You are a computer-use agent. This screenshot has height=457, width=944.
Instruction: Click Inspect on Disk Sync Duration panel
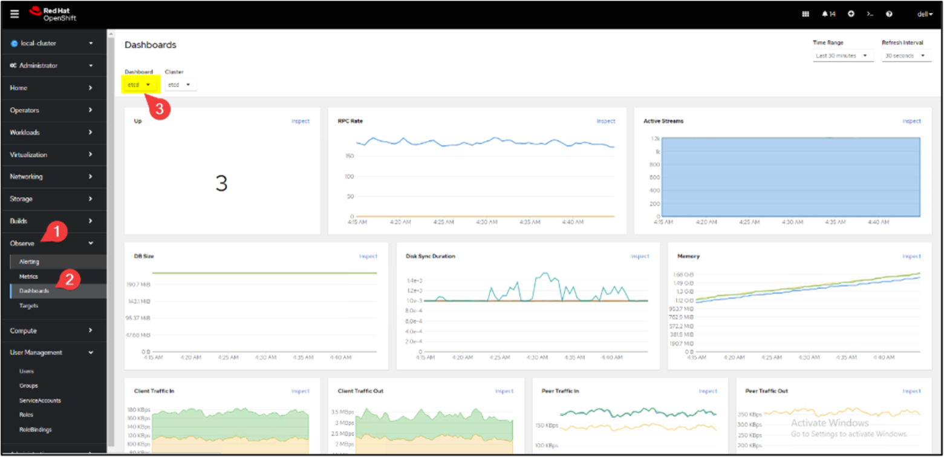coord(640,256)
